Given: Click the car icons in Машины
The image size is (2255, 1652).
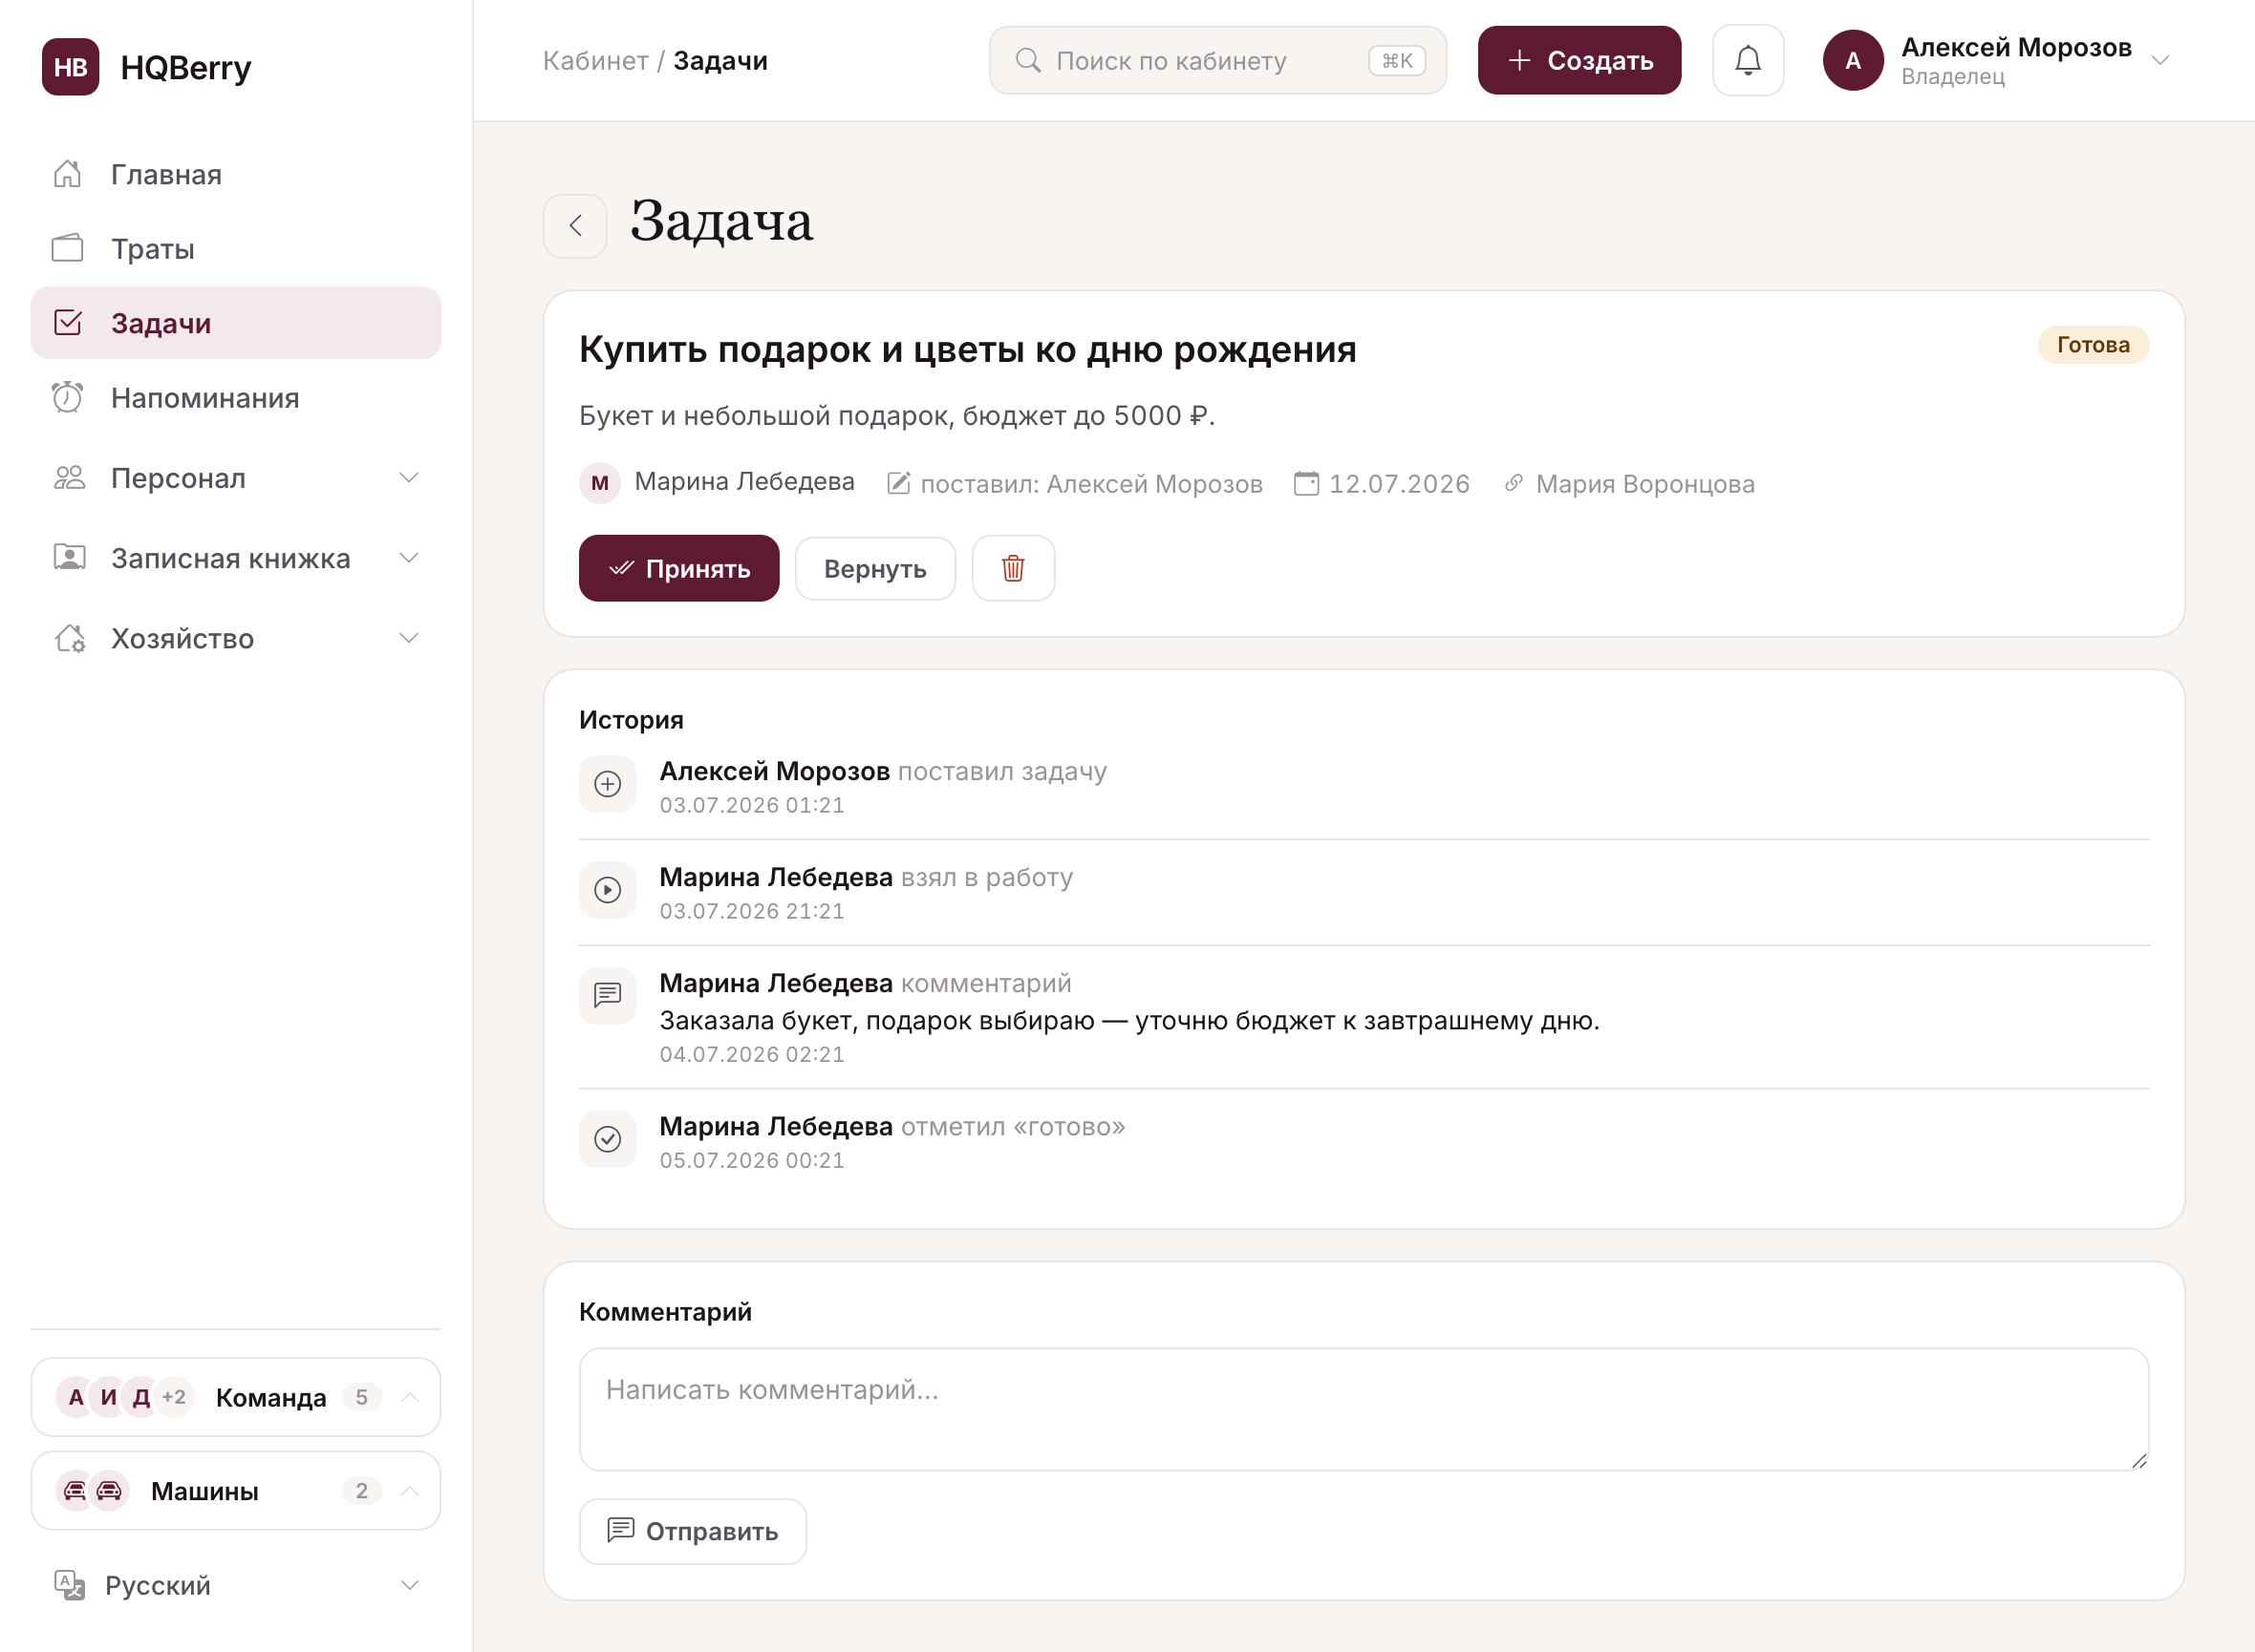Looking at the screenshot, I should coord(92,1490).
